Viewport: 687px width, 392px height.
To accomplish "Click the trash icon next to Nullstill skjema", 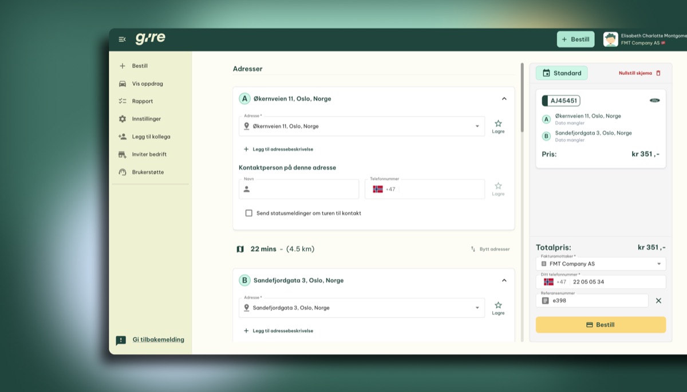I will (x=658, y=73).
